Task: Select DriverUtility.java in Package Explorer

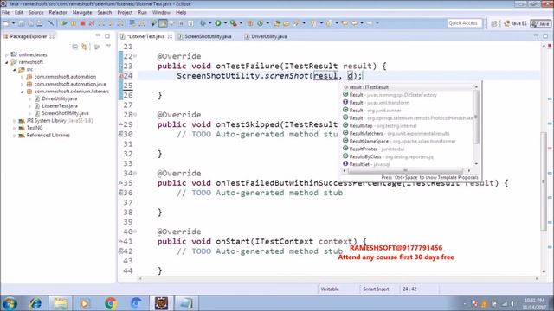Action: pyautogui.click(x=60, y=98)
